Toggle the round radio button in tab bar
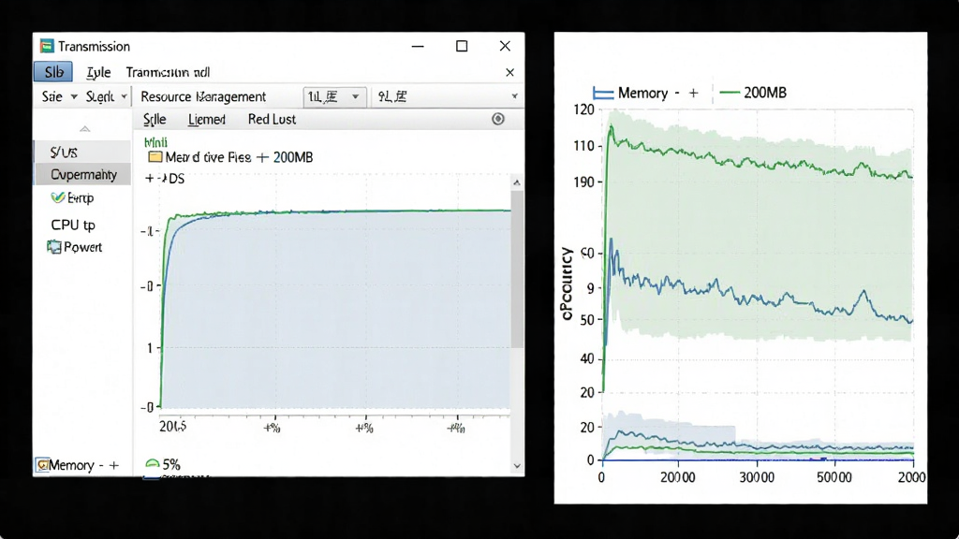This screenshot has width=959, height=539. (x=498, y=119)
